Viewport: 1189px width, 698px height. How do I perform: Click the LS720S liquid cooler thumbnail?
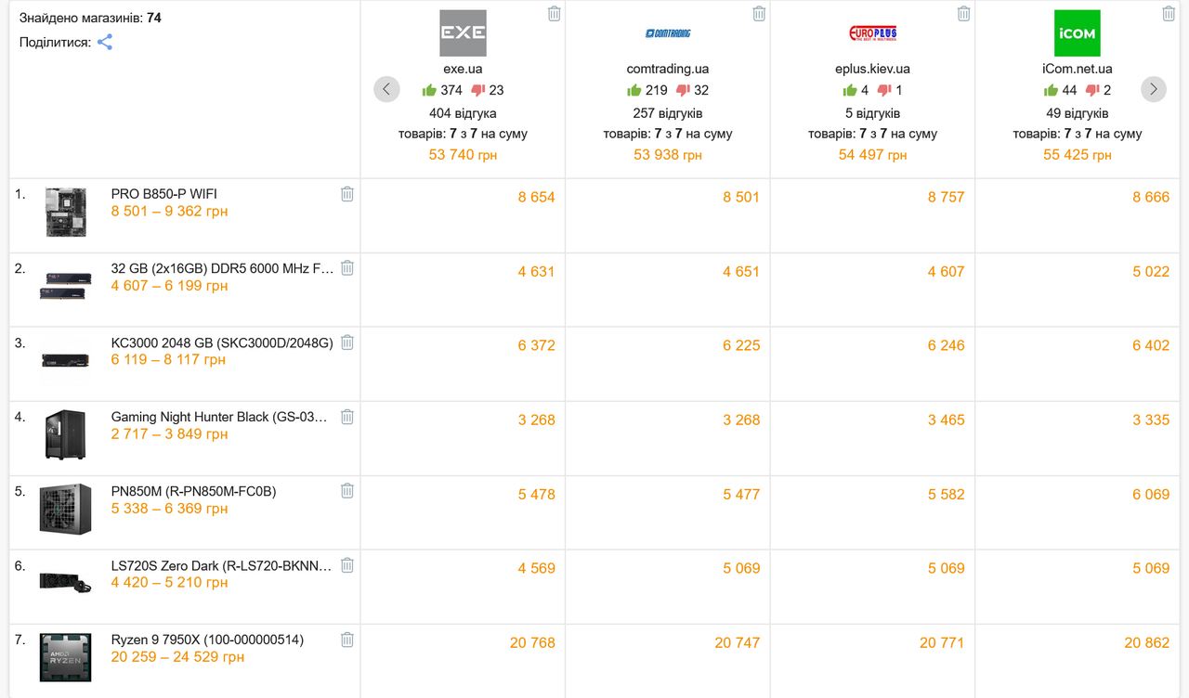[x=66, y=582]
